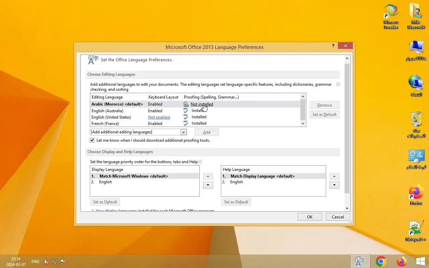Viewport: 429px width, 268px height.
Task: Click Set as Default under Display Language
Action: (x=105, y=202)
